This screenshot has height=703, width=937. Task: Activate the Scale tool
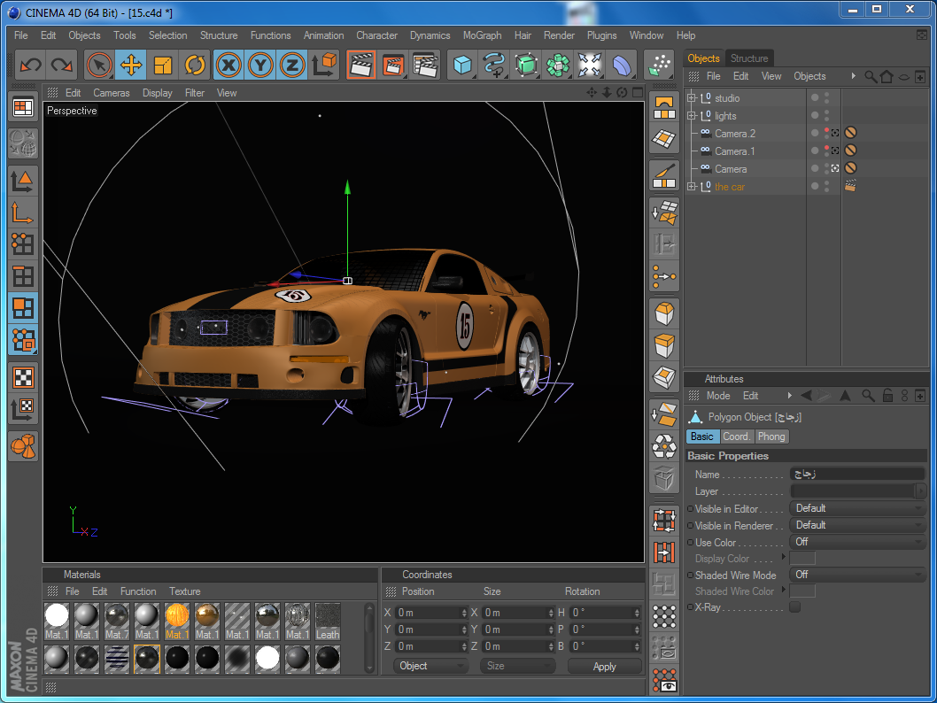click(163, 65)
